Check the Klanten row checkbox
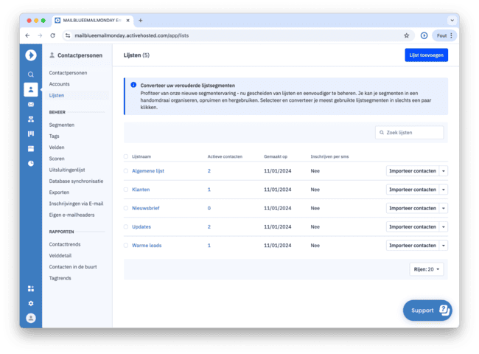The width and height of the screenshot is (479, 354). 126,190
